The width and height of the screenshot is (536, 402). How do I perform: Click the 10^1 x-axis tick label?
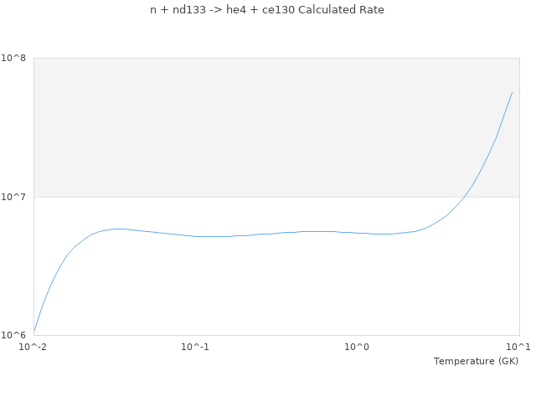pos(518,347)
